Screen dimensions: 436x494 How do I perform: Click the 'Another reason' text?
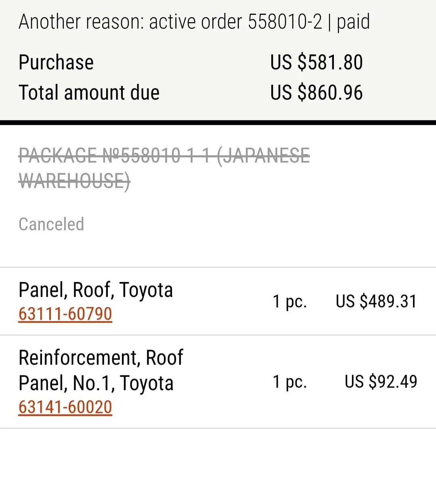(81, 22)
